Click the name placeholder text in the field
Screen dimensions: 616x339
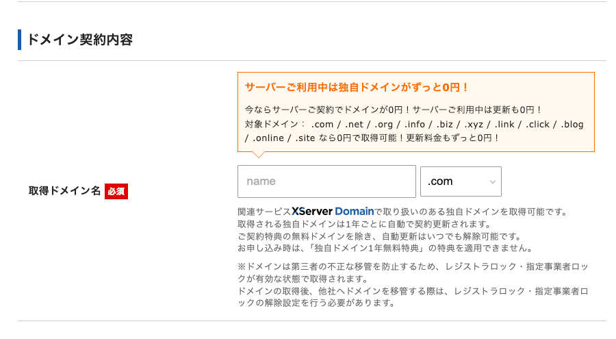coord(261,181)
